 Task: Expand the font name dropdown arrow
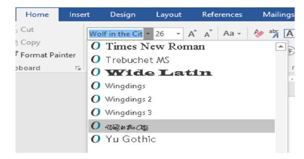148,34
